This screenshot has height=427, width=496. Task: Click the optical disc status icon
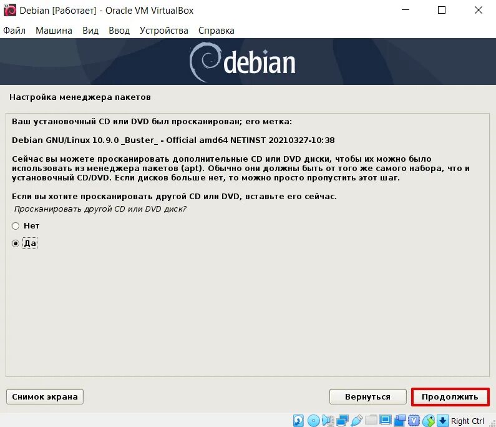pos(313,421)
